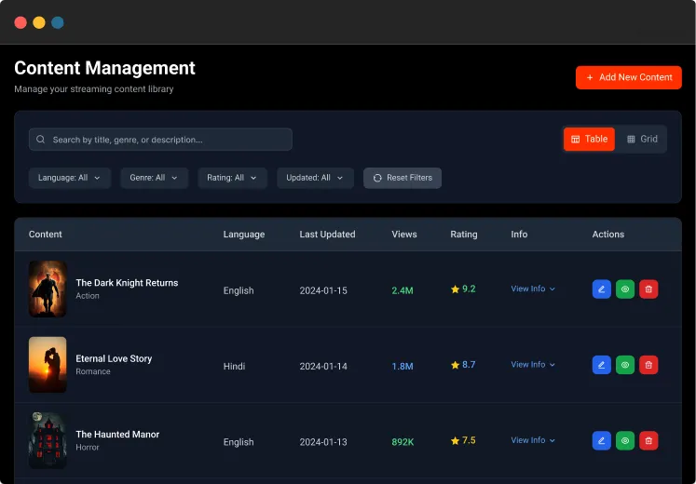The image size is (696, 484).
Task: Expand View Info for The Dark Knight Returns
Action: (x=533, y=289)
